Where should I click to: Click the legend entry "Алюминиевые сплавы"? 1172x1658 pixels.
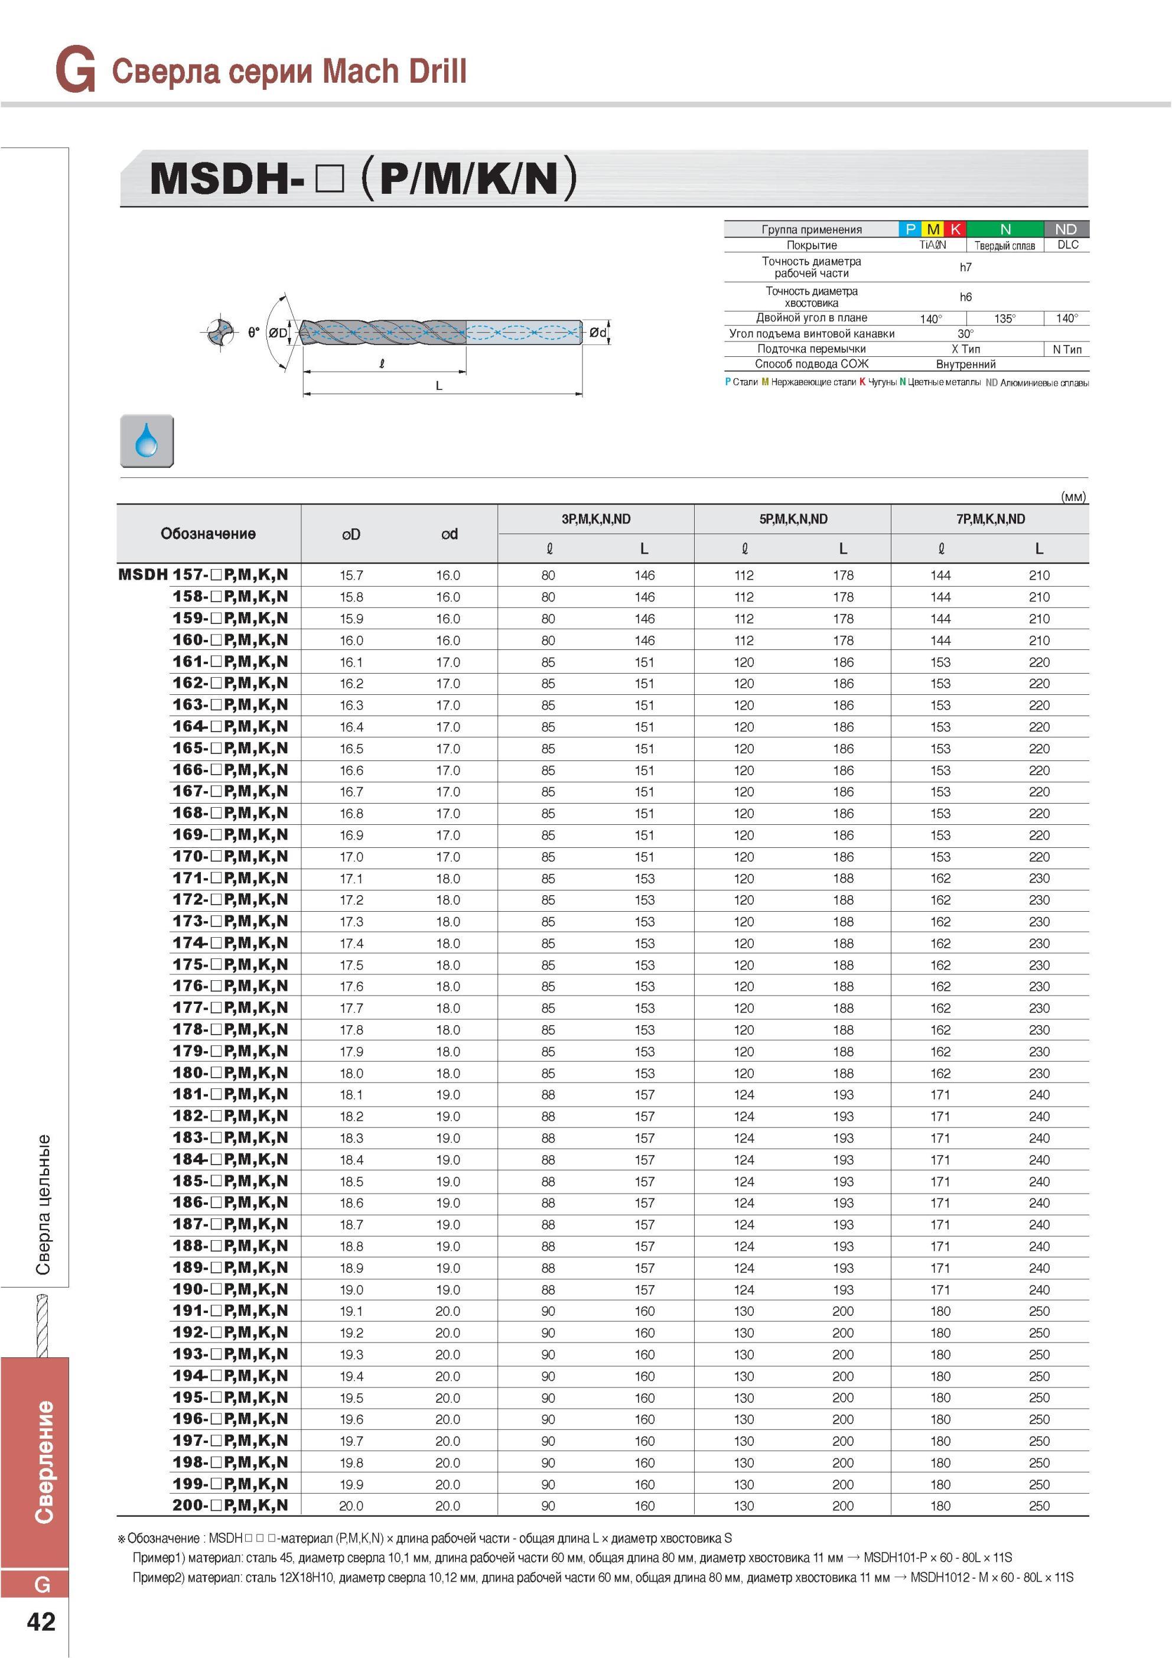1044,383
